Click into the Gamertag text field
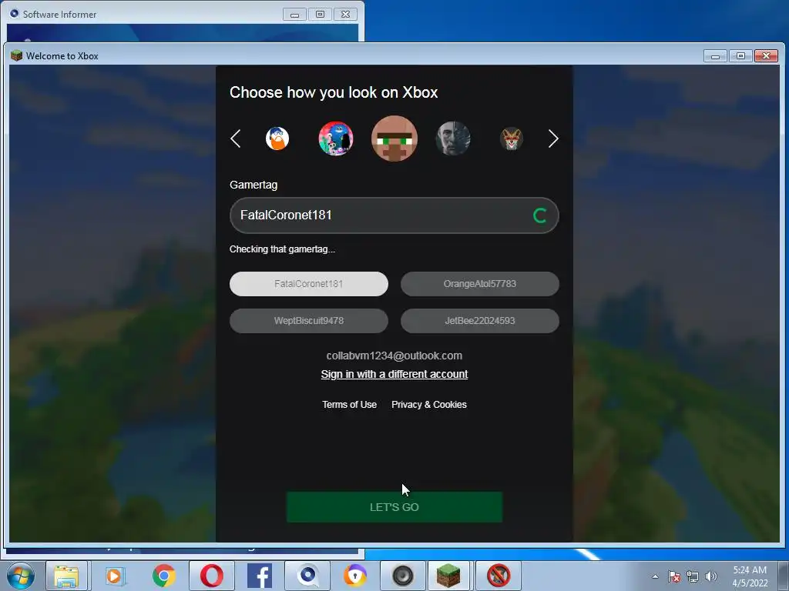The height and width of the screenshot is (591, 789). pos(394,215)
